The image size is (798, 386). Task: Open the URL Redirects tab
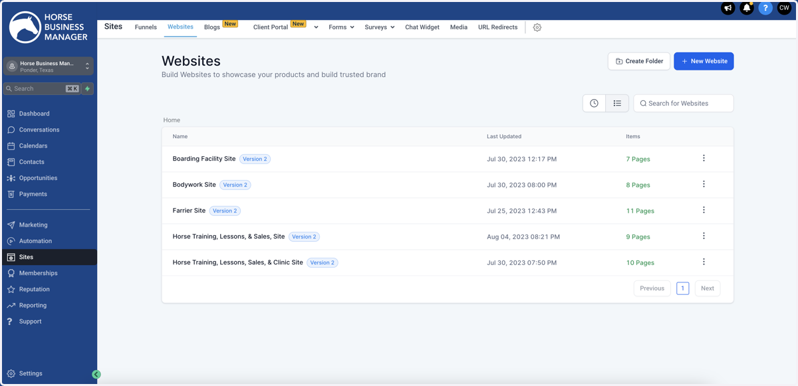[x=497, y=27]
